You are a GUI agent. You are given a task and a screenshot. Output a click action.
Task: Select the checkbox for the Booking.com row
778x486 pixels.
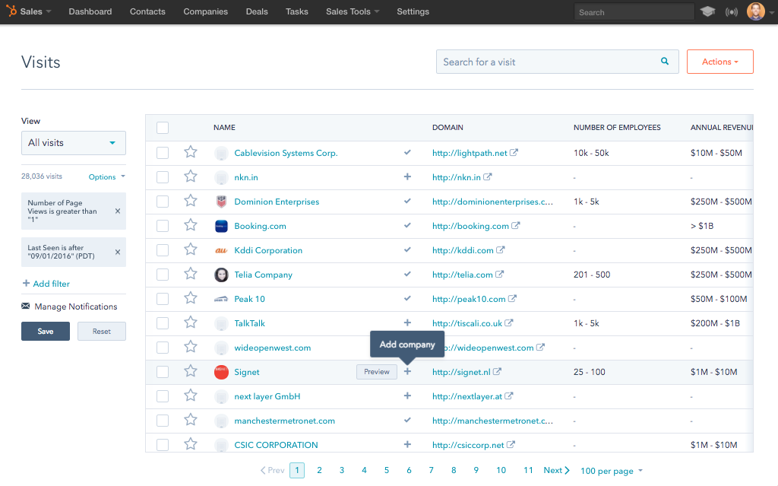coord(162,226)
